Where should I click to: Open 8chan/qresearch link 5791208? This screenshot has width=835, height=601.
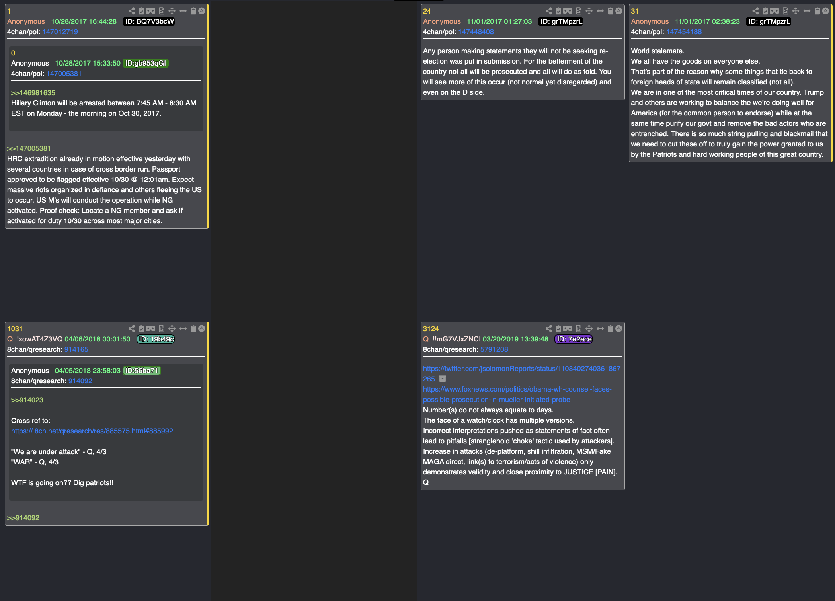pyautogui.click(x=494, y=349)
